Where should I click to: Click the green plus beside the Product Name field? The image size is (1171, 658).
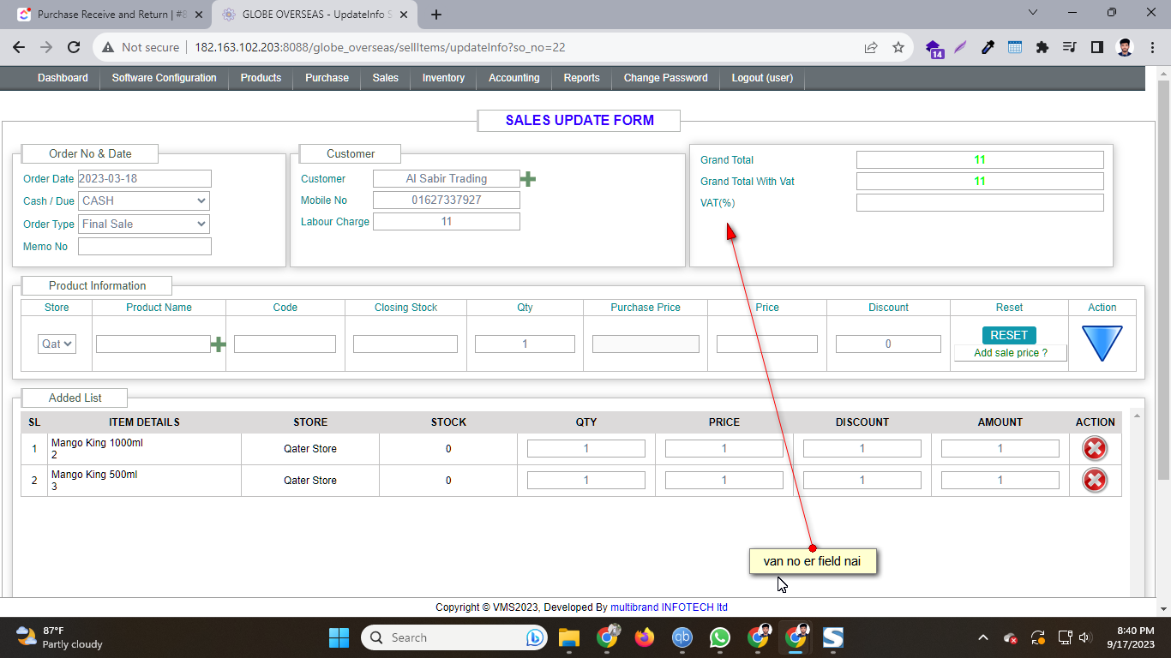[x=219, y=344]
